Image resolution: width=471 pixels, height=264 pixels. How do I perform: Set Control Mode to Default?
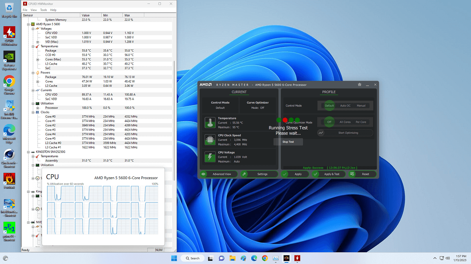pos(329,106)
